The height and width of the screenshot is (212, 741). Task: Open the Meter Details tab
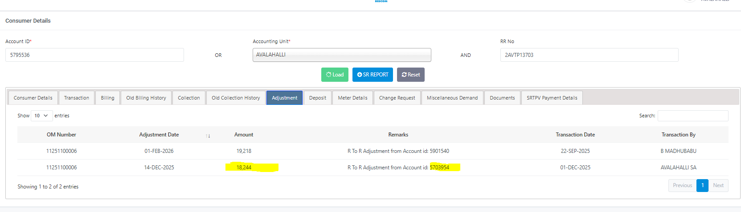[352, 98]
